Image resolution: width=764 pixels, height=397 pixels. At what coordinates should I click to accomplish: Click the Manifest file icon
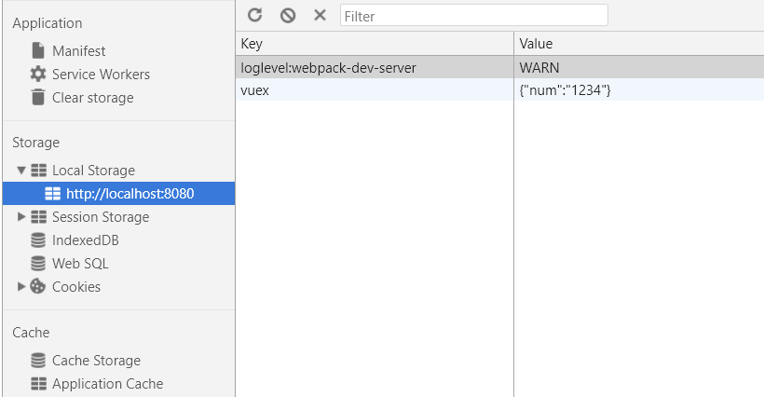pyautogui.click(x=38, y=50)
